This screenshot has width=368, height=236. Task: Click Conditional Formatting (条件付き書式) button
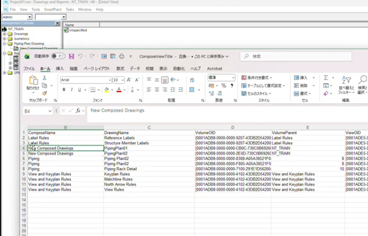click(257, 78)
